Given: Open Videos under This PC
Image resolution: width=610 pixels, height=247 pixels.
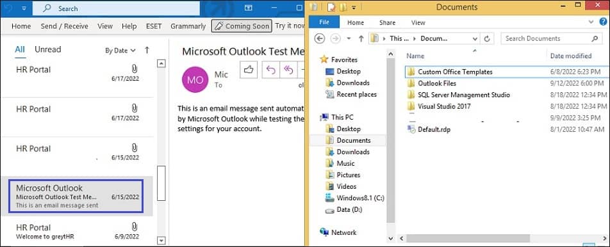Looking at the screenshot, I should (341, 186).
